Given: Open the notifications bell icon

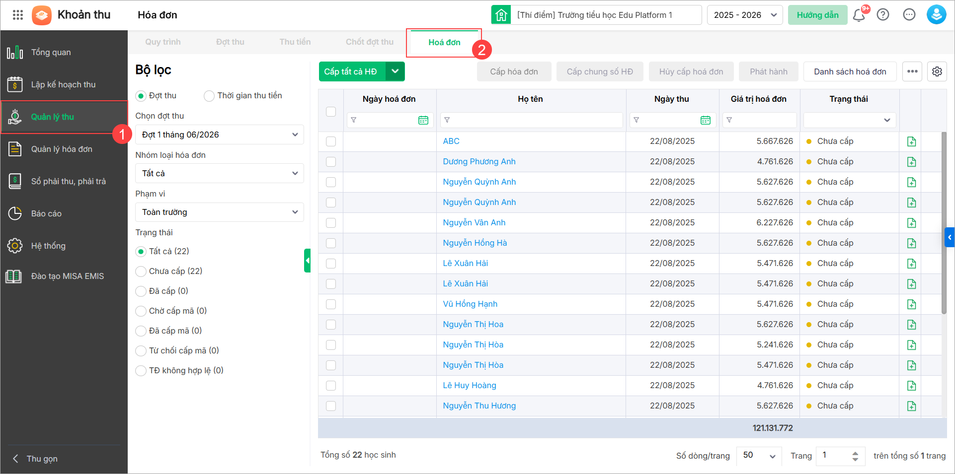Looking at the screenshot, I should [x=859, y=15].
